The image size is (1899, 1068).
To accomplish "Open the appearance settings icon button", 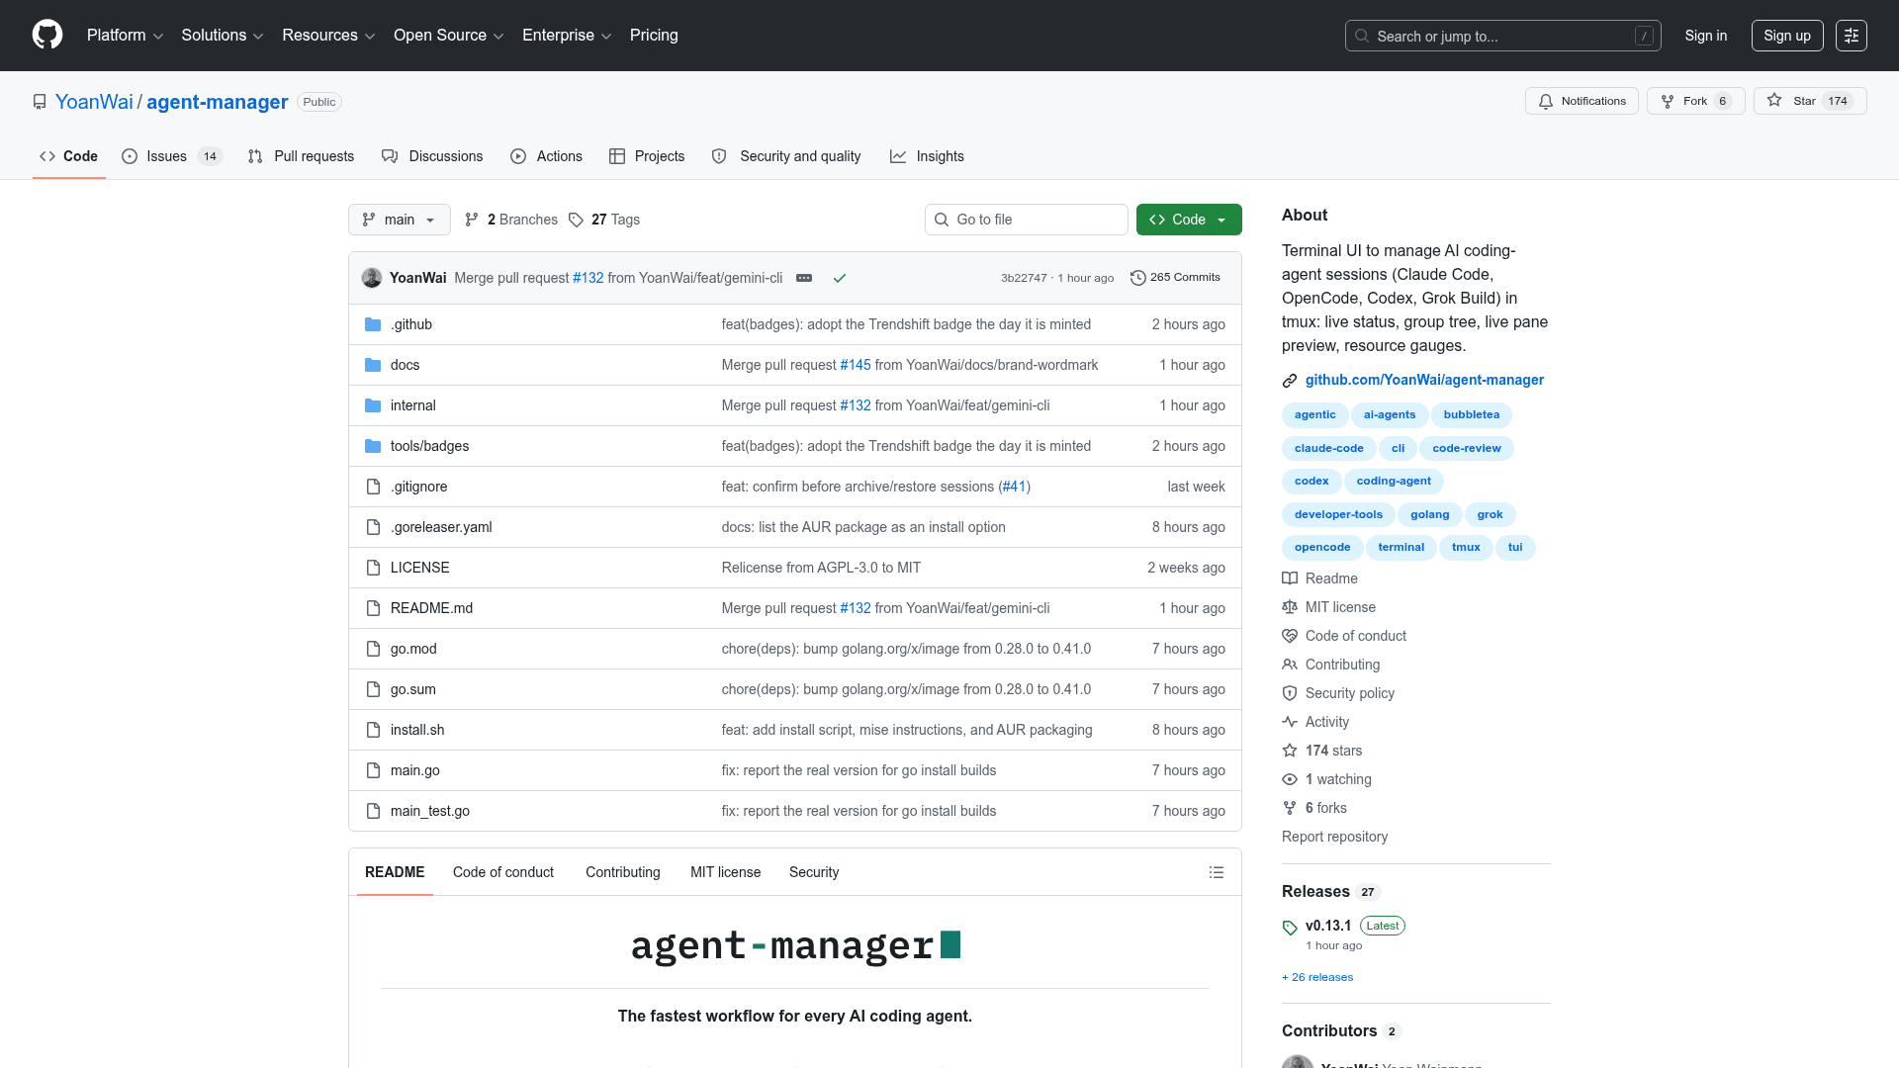I will (1852, 36).
